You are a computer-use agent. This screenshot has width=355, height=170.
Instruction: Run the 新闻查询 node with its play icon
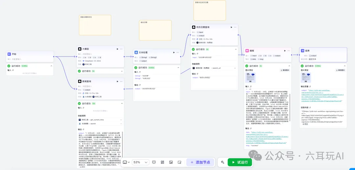pyautogui.click(x=117, y=81)
